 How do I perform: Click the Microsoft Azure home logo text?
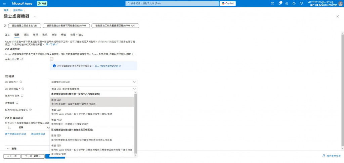click(22, 3)
